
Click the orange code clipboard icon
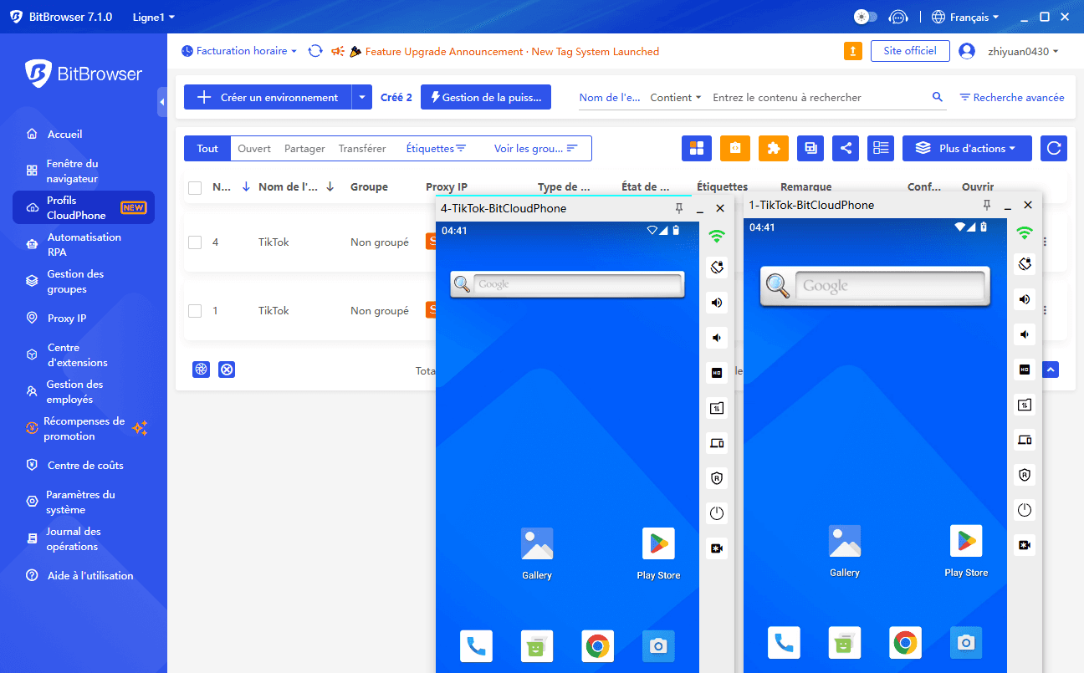point(734,148)
